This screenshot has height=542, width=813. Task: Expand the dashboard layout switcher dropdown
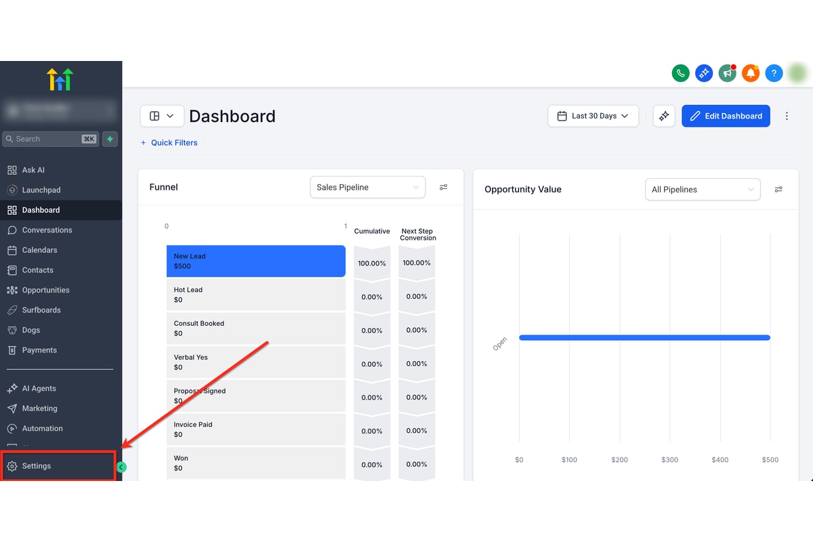[162, 116]
